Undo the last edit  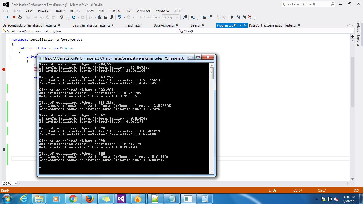[x=120, y=17]
